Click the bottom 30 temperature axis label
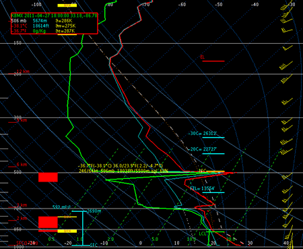The image size is (303, 249). 250,243
